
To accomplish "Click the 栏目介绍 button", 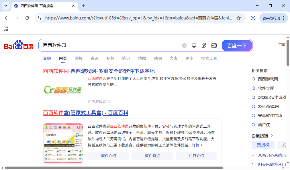I will point(196,156).
